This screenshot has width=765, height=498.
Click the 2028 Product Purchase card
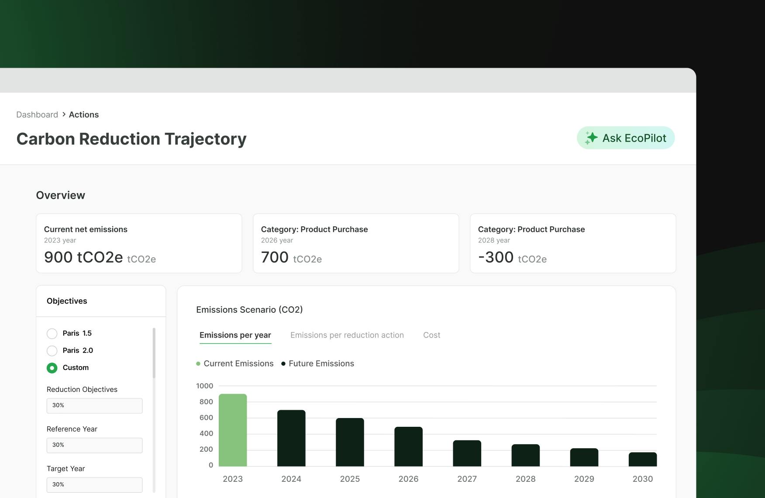tap(572, 243)
